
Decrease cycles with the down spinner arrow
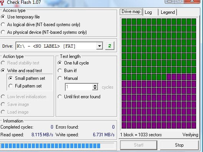coord(95,88)
